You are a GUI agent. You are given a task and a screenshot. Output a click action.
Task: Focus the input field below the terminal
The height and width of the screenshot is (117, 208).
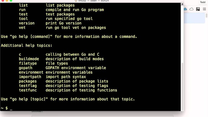click(x=102, y=116)
